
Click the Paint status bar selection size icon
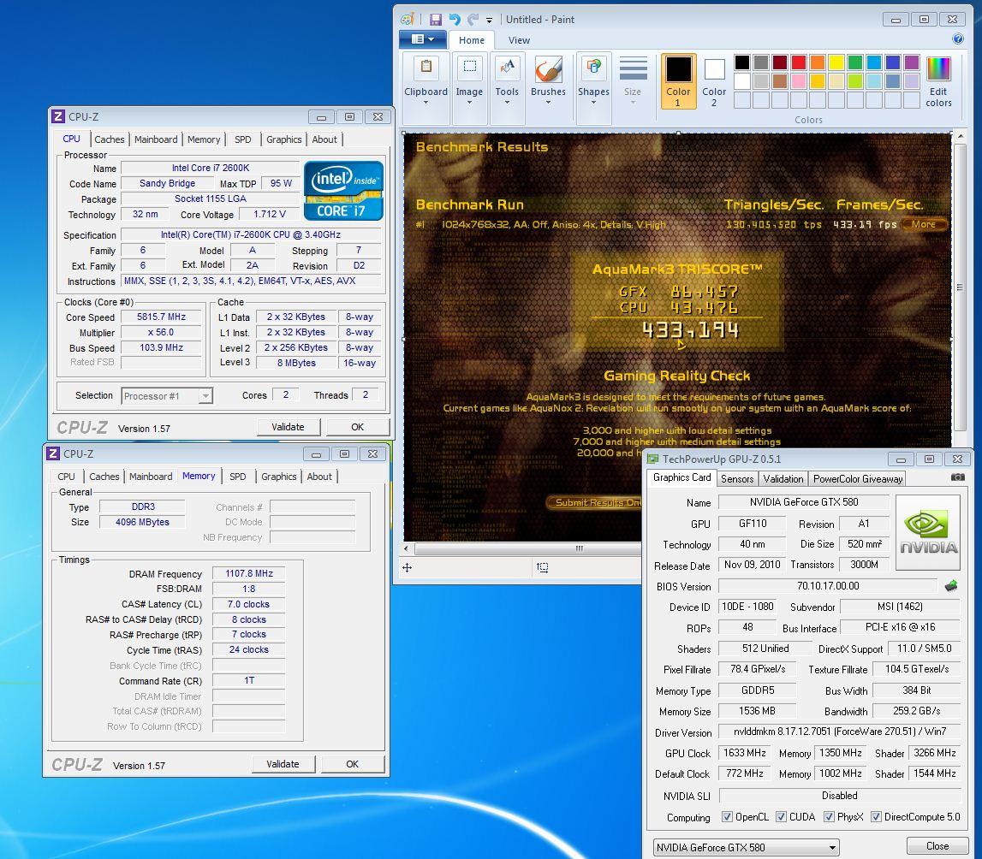point(542,567)
